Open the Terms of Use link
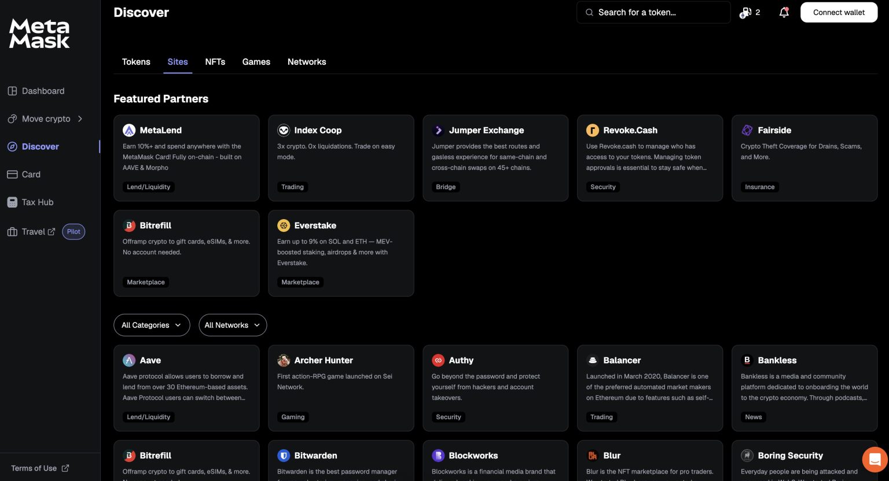Image resolution: width=889 pixels, height=481 pixels. click(x=34, y=468)
